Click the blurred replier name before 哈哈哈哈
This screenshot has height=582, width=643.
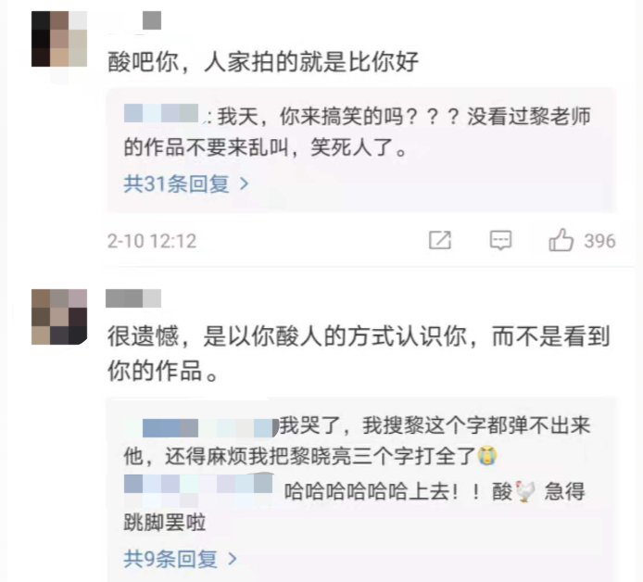[198, 488]
